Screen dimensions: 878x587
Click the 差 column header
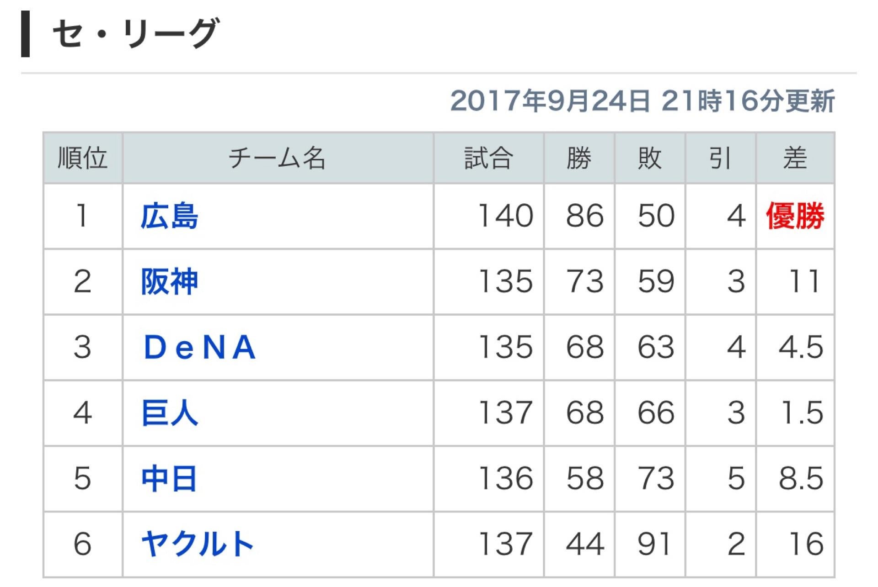tap(795, 158)
